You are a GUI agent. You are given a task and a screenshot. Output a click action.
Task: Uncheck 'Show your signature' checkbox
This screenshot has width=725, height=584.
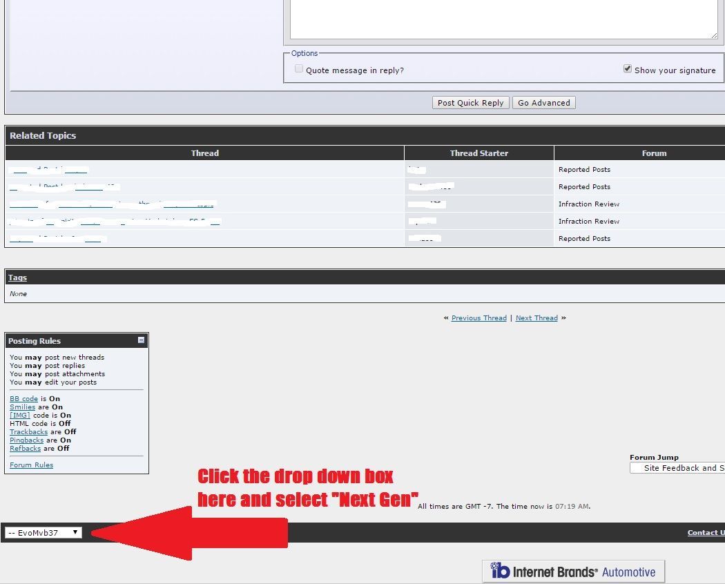[628, 69]
